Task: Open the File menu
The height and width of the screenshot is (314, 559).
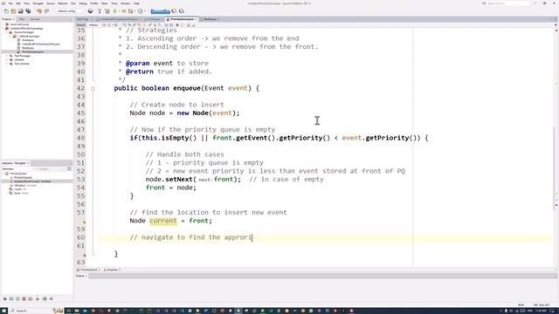Action: (x=10, y=3)
